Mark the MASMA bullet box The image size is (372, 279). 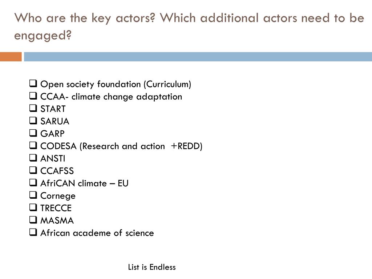point(33,219)
